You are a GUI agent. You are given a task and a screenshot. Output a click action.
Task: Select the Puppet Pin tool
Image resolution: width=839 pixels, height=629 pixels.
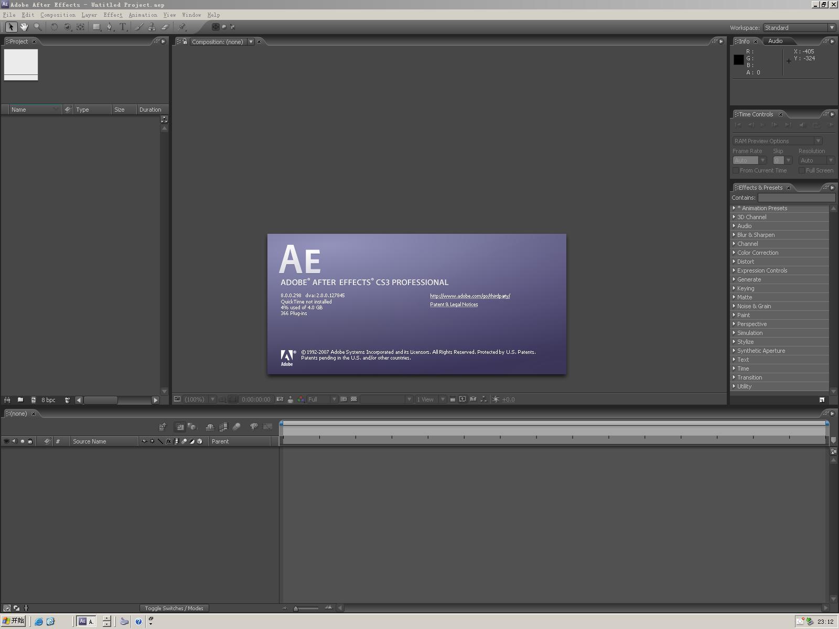182,27
